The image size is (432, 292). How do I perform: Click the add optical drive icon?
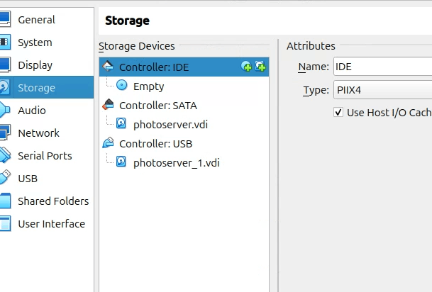pos(247,67)
